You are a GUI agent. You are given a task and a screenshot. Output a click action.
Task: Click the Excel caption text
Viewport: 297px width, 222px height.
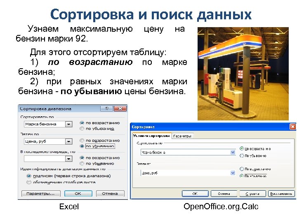point(69,206)
